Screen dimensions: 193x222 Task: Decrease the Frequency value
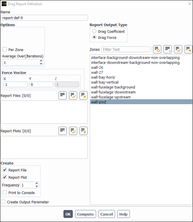[37, 186]
